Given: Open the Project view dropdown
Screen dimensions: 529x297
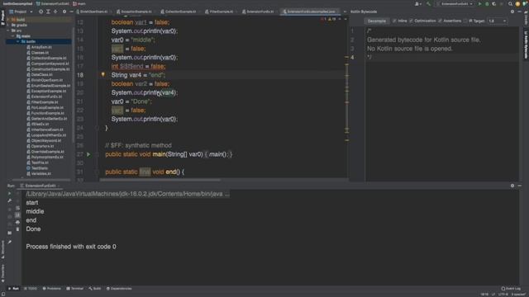Looking at the screenshot, I should pyautogui.click(x=21, y=12).
